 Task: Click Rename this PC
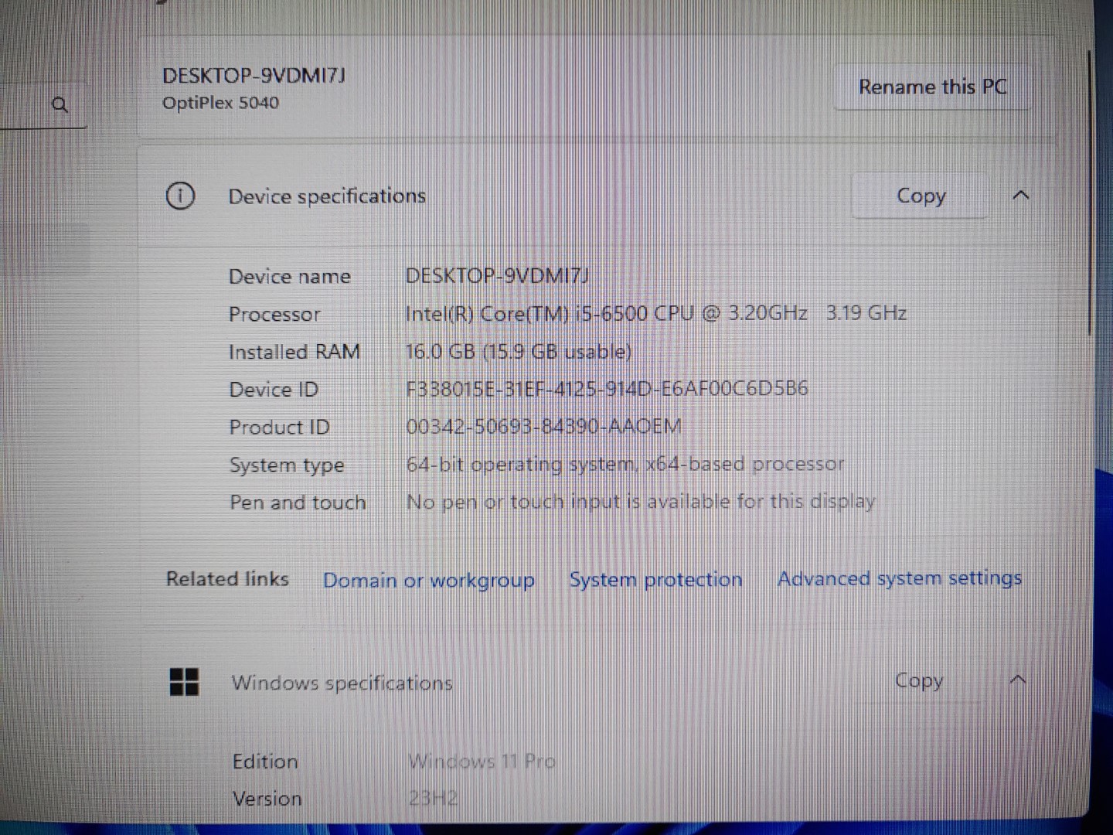pyautogui.click(x=932, y=87)
